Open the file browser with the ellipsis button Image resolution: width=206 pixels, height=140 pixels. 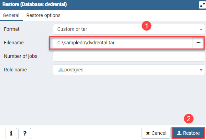[198, 43]
